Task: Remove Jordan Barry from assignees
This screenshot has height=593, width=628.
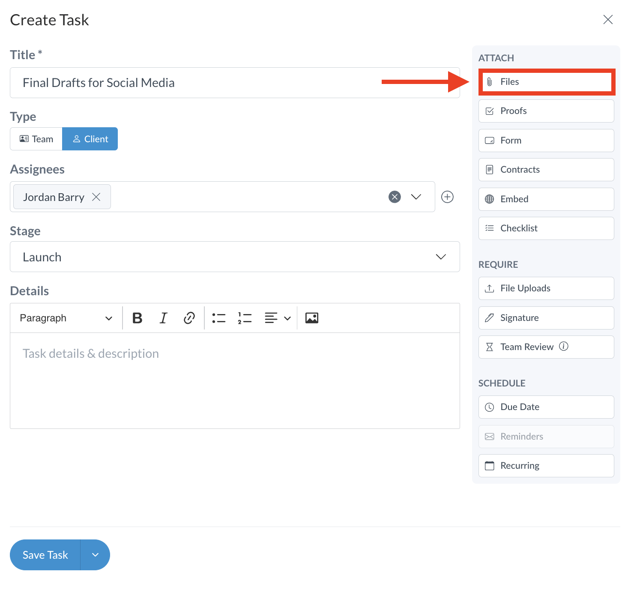Action: (96, 197)
